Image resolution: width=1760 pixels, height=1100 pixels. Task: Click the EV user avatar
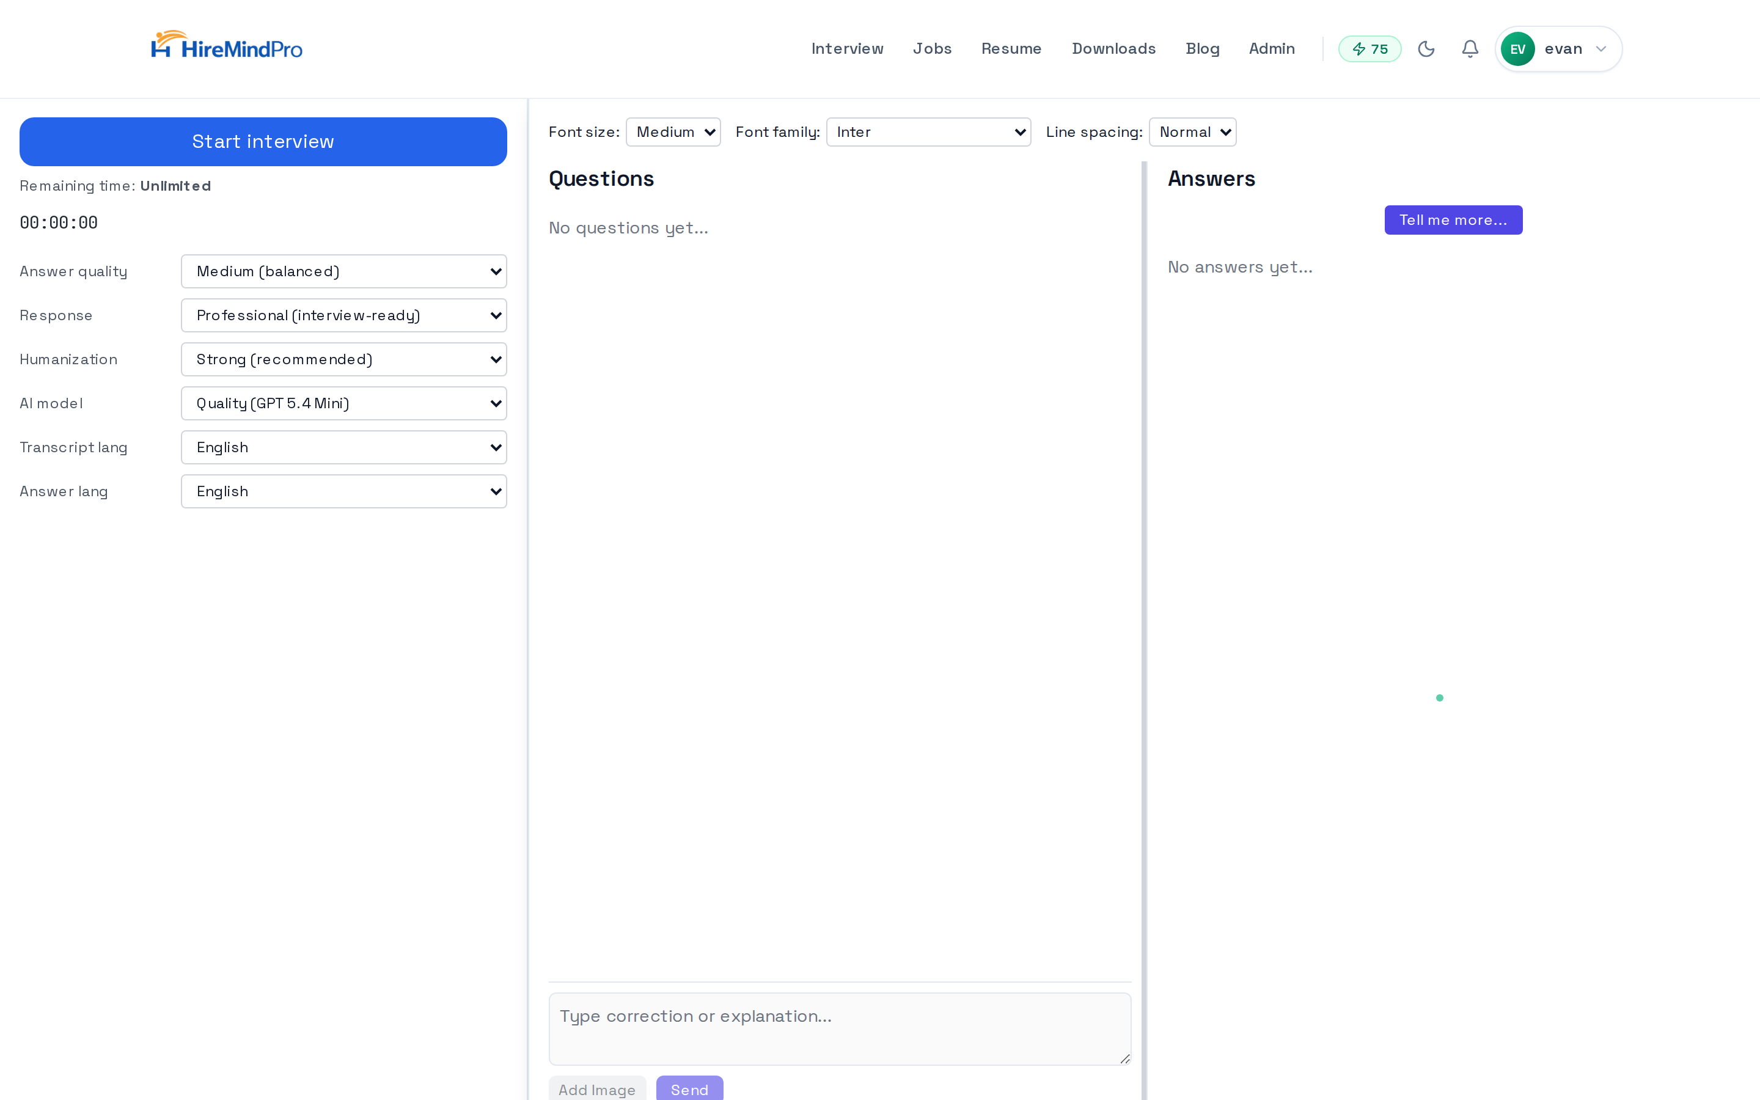tap(1517, 49)
